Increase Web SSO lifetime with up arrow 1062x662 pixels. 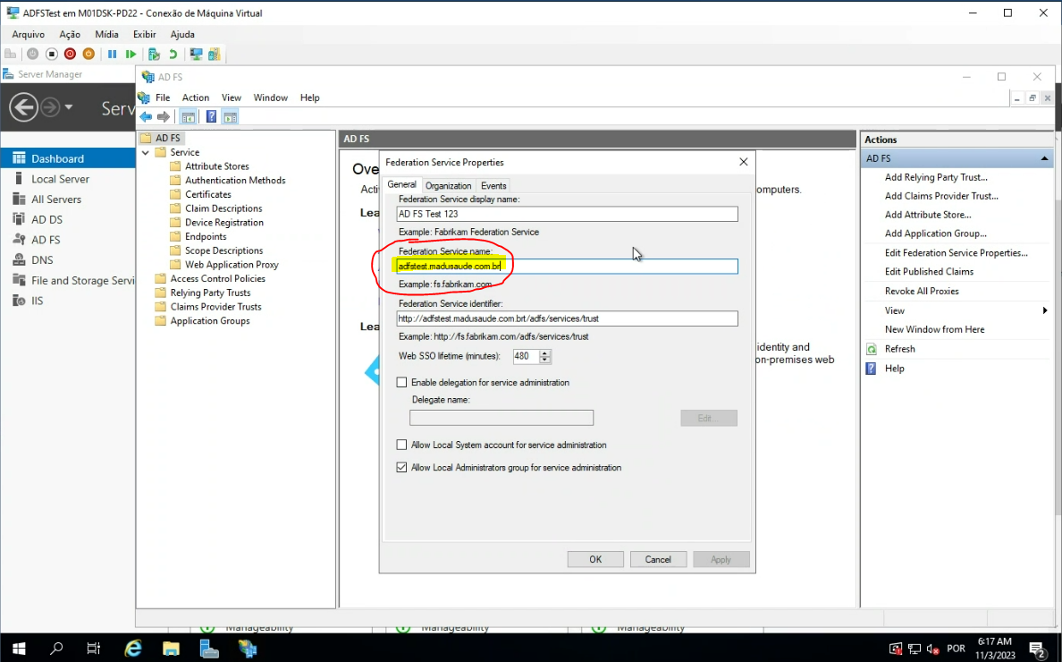(x=545, y=352)
